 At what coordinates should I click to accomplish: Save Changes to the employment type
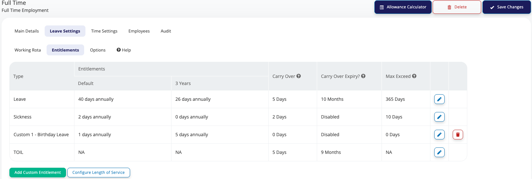(507, 7)
